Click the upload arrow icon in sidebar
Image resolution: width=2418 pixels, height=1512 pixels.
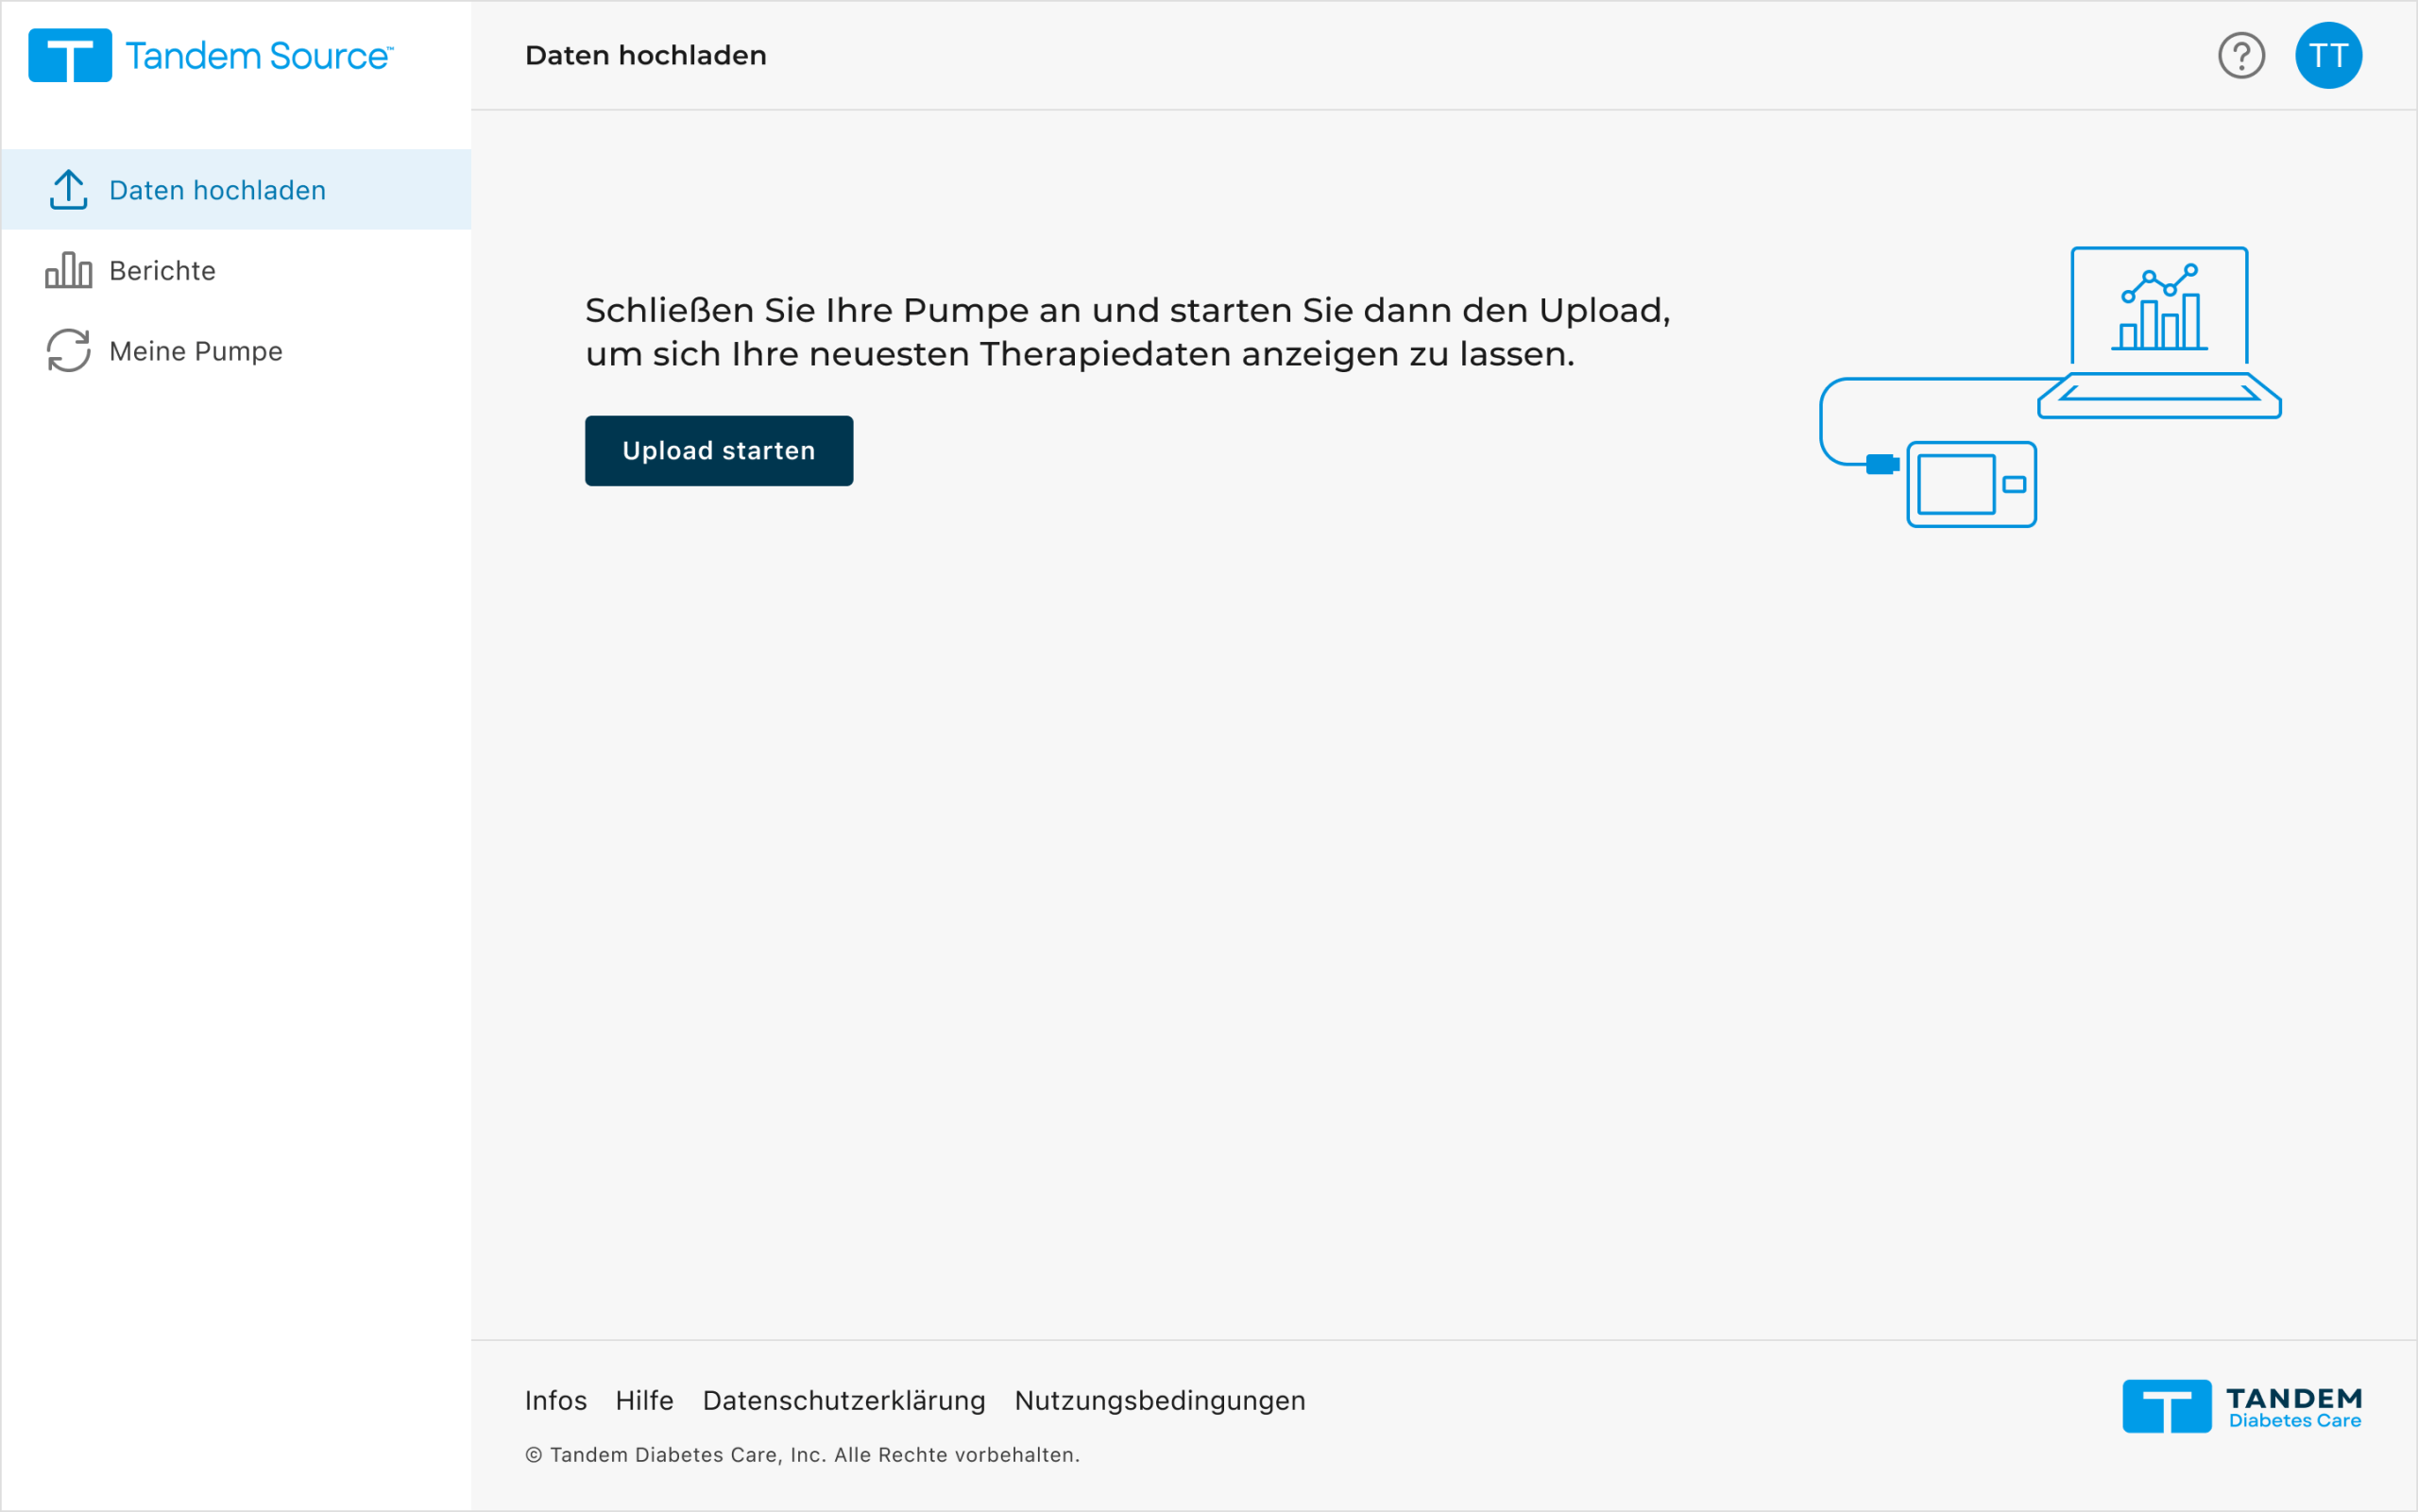(x=68, y=190)
